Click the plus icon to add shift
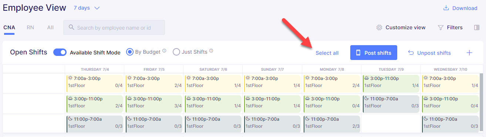Screen dimensions: 486x137 [469, 53]
